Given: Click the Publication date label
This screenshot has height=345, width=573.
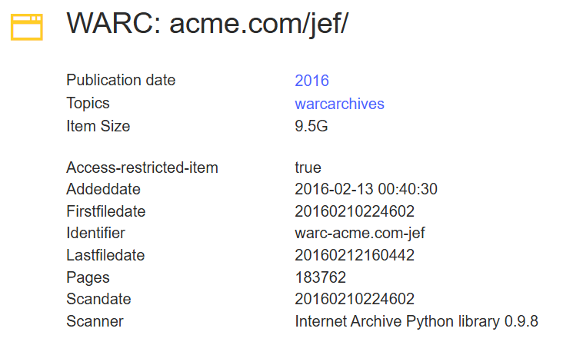Looking at the screenshot, I should coord(121,80).
